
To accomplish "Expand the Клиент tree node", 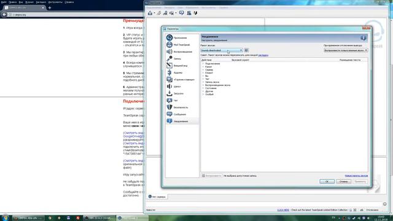I will [203, 73].
